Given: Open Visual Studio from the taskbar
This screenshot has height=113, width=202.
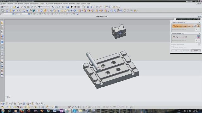Looking at the screenshot, I should (x=62, y=111).
